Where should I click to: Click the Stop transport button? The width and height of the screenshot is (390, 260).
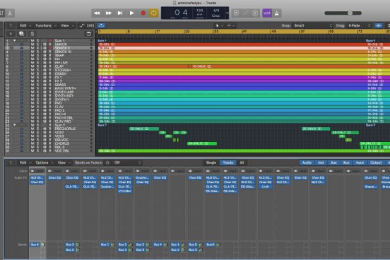(120, 12)
